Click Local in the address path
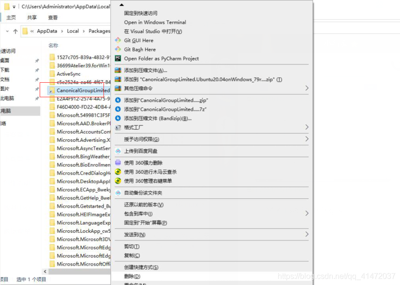 click(x=73, y=31)
